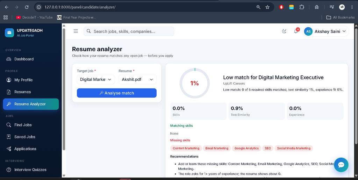Click the page's right vertical scrollbar
The image size is (358, 180).
tap(356, 87)
